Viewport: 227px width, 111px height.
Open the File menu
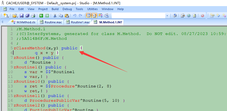(12, 9)
